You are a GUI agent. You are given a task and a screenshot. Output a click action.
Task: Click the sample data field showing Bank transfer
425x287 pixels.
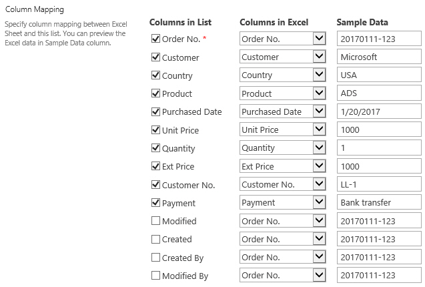379,202
